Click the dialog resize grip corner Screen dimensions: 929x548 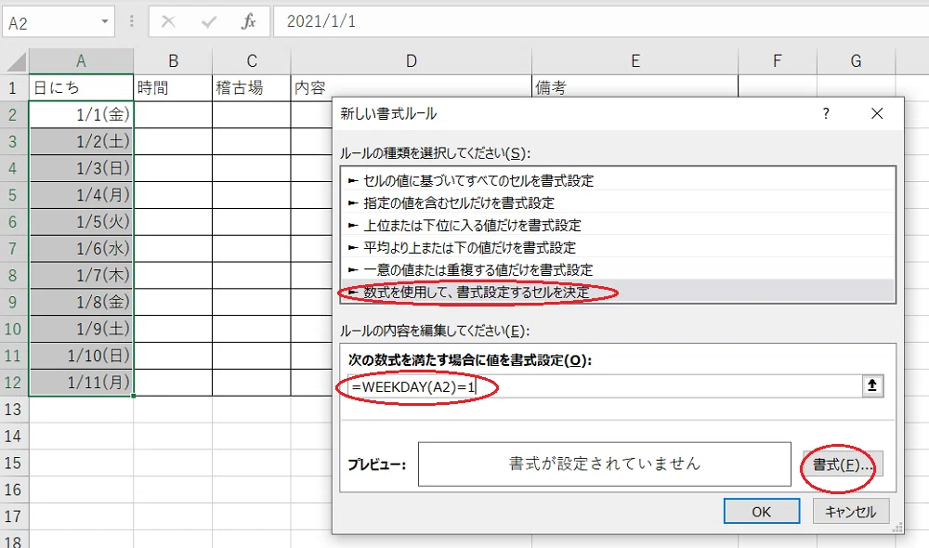[898, 528]
